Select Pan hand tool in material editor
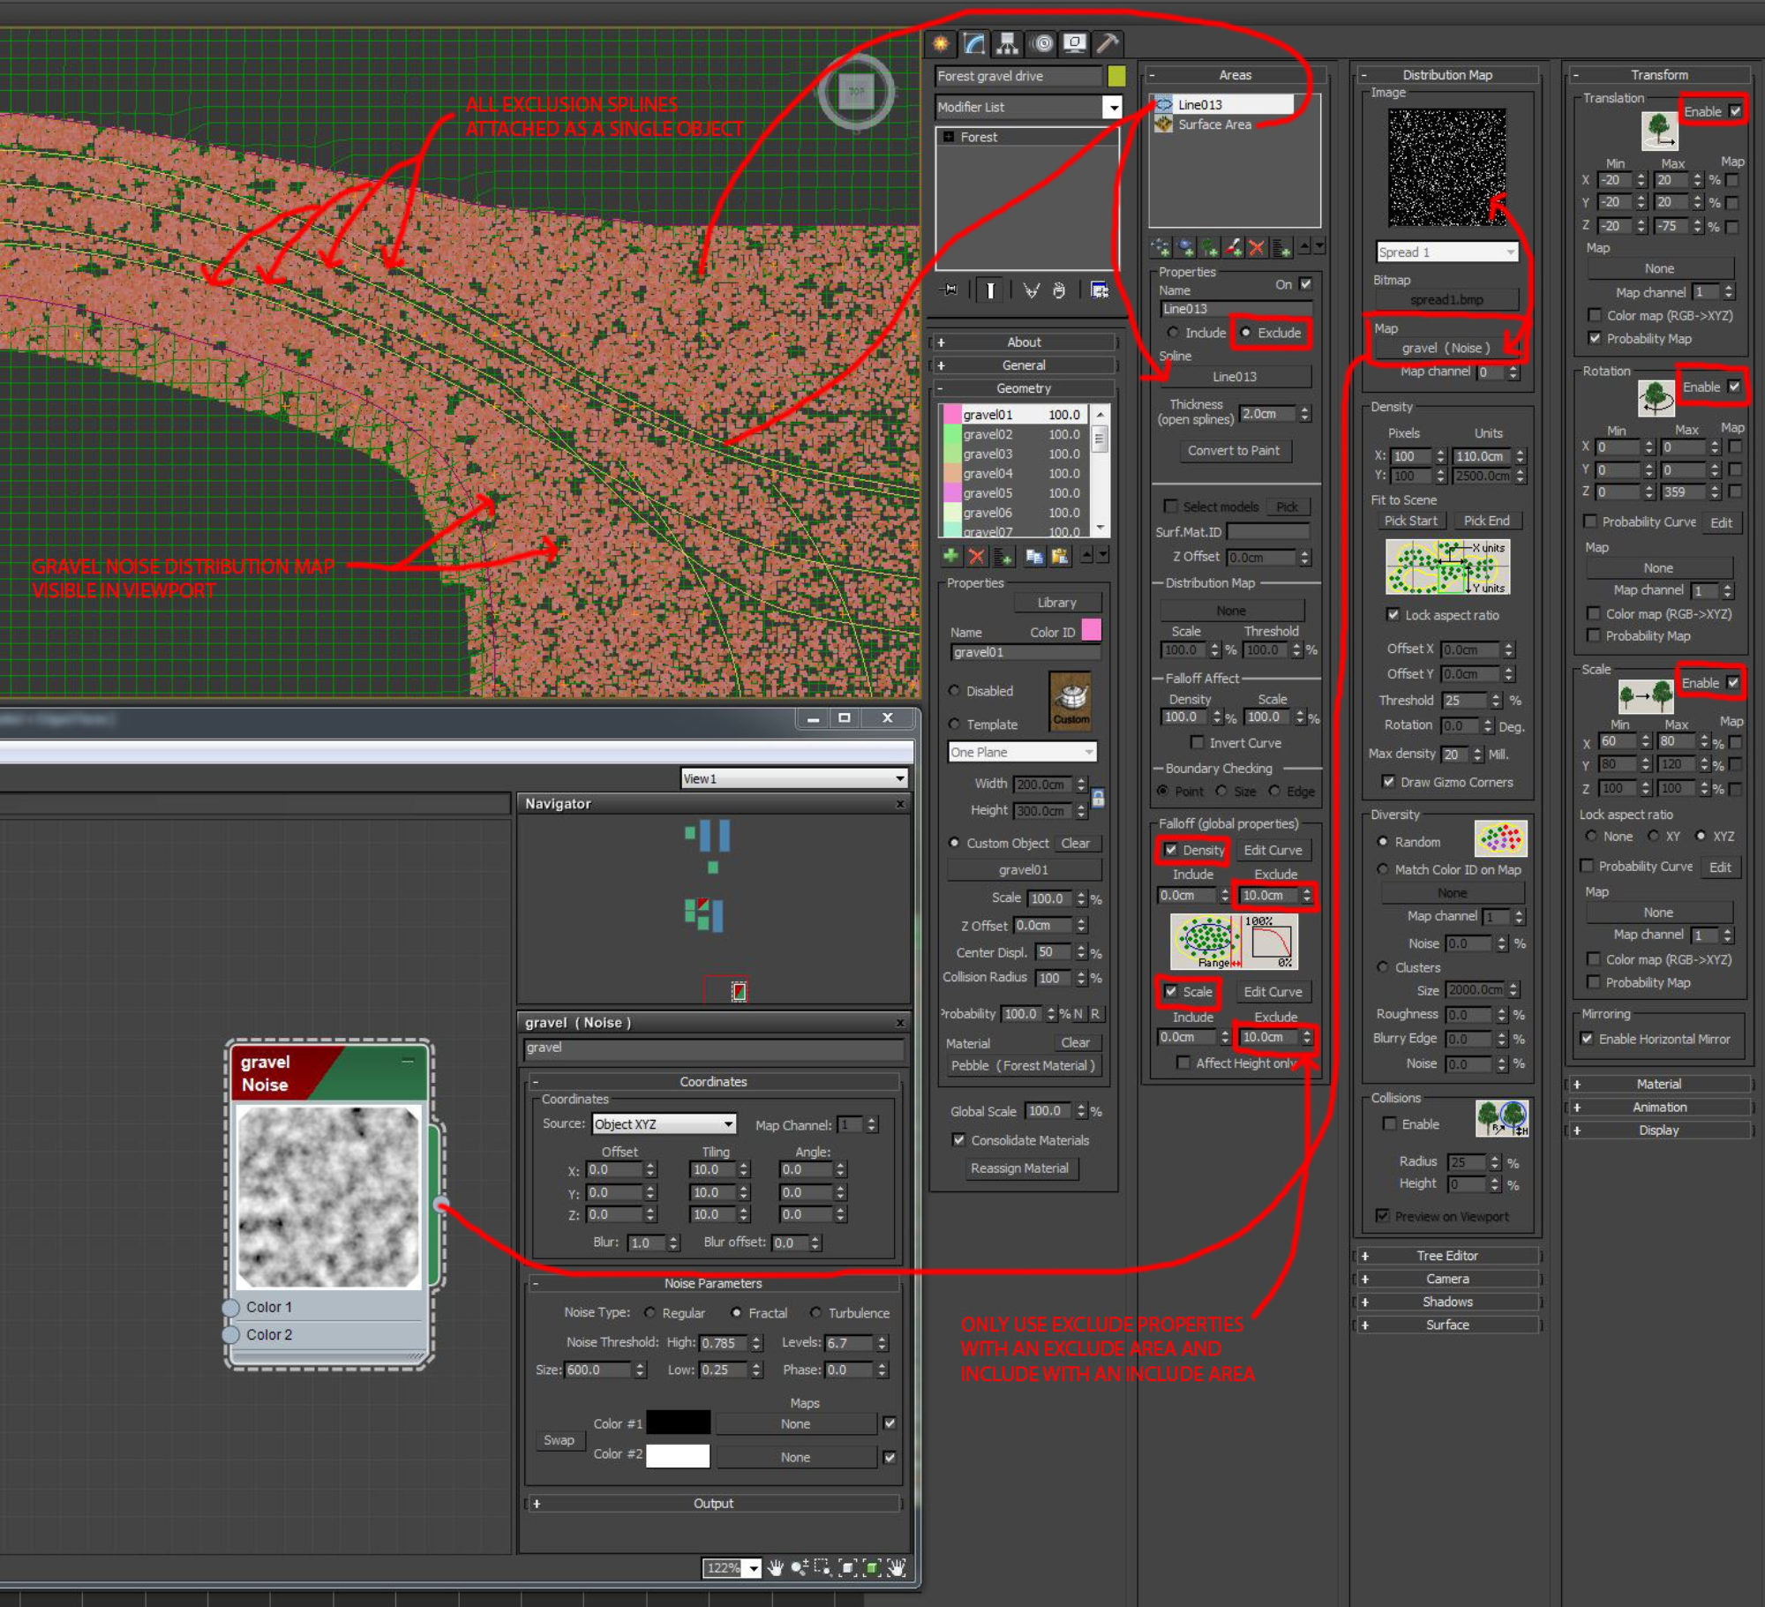 [775, 1568]
